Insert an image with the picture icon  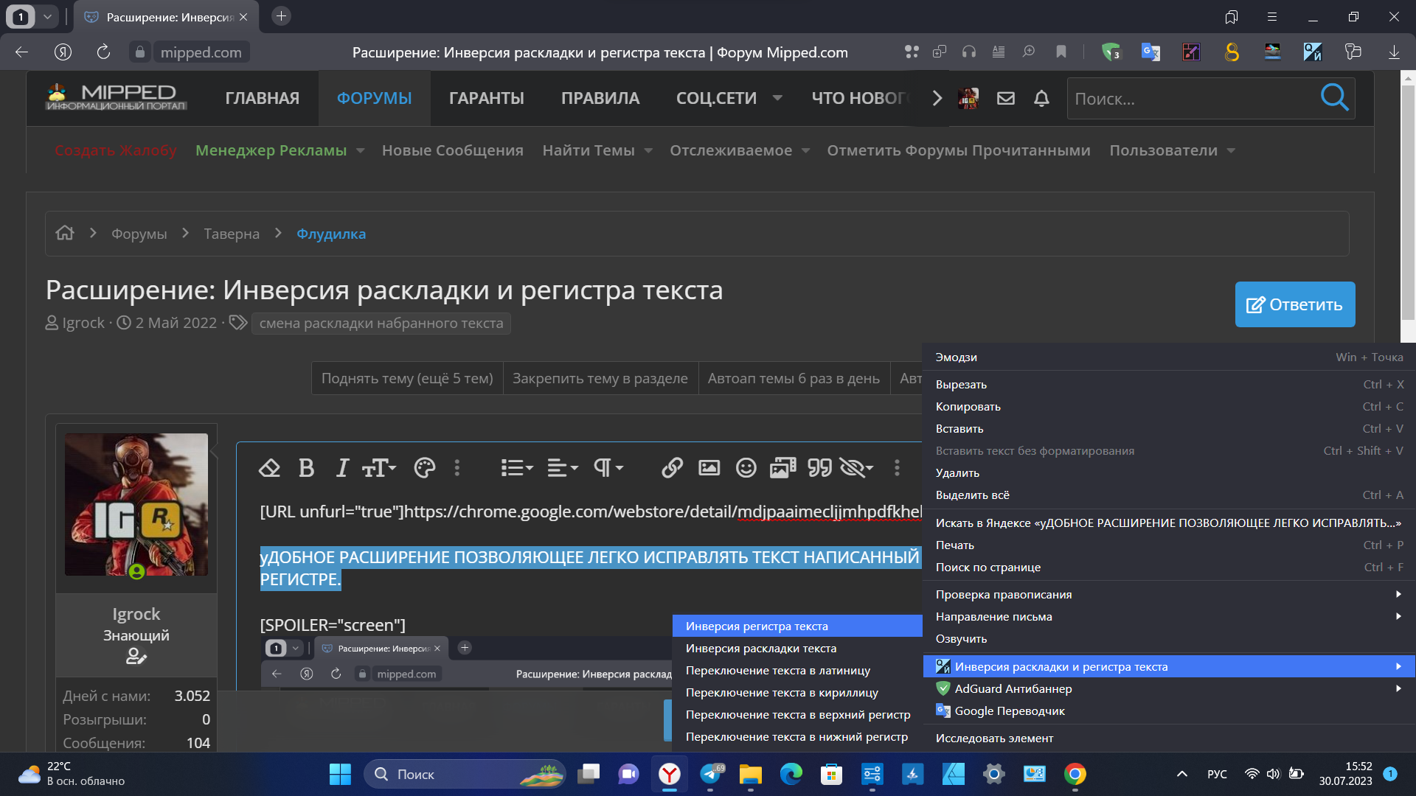point(709,467)
